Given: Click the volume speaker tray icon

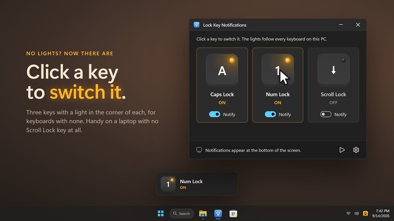Looking at the screenshot, I should [357, 214].
